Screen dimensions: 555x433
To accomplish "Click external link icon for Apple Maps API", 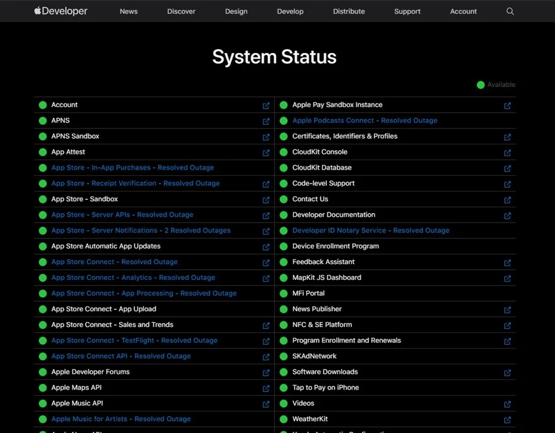I will tap(266, 389).
